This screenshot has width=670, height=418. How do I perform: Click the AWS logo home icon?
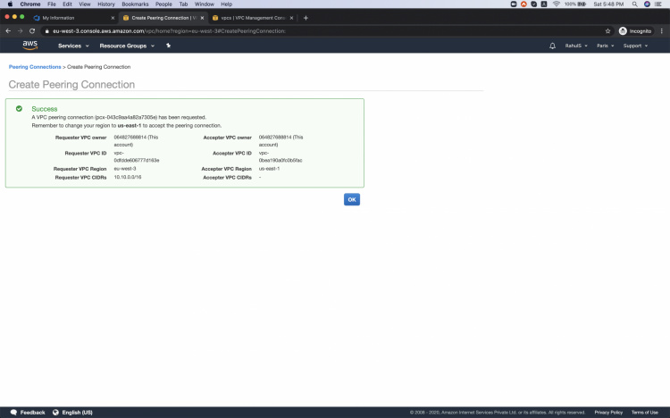tap(29, 46)
